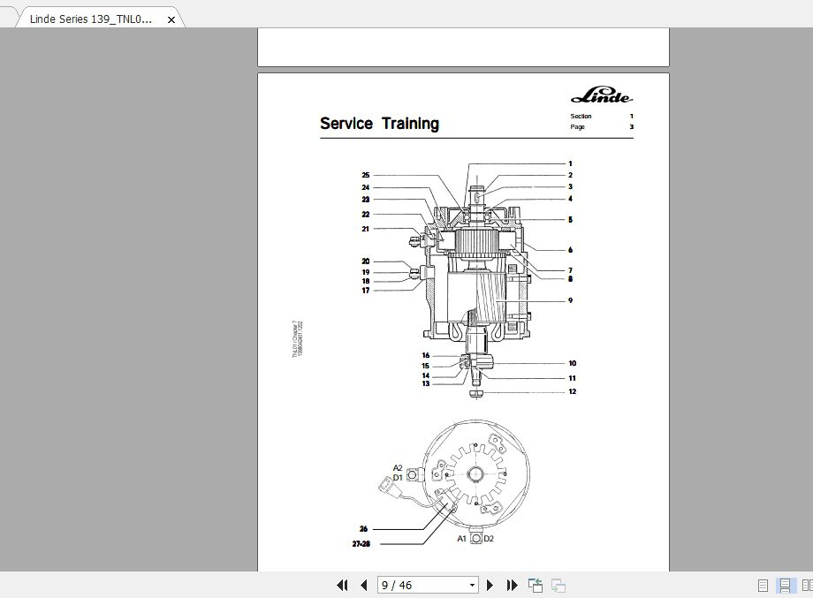Click terminal label D2
This screenshot has height=598, width=813.
point(489,539)
